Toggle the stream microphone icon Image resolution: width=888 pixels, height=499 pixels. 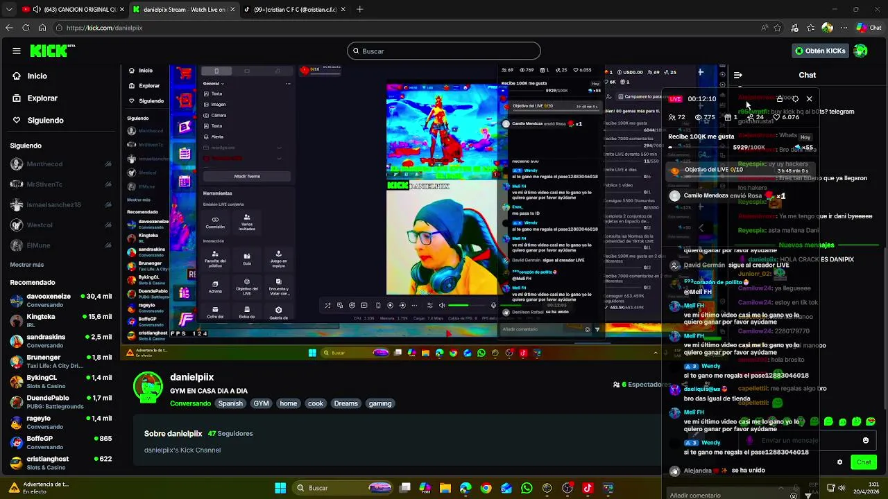click(x=493, y=306)
